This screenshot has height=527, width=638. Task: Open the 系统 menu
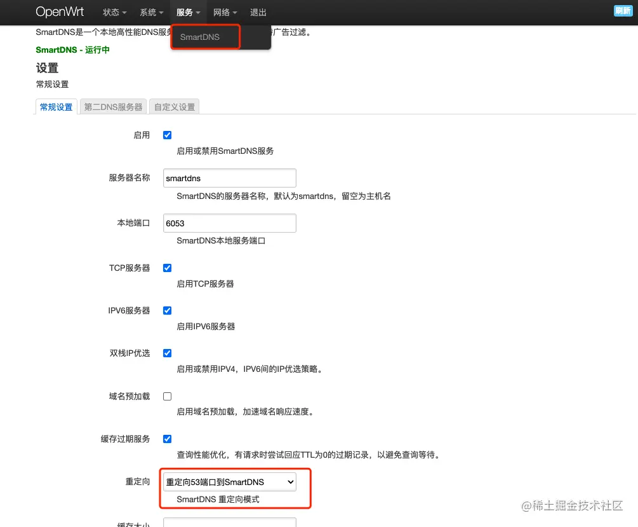point(151,11)
